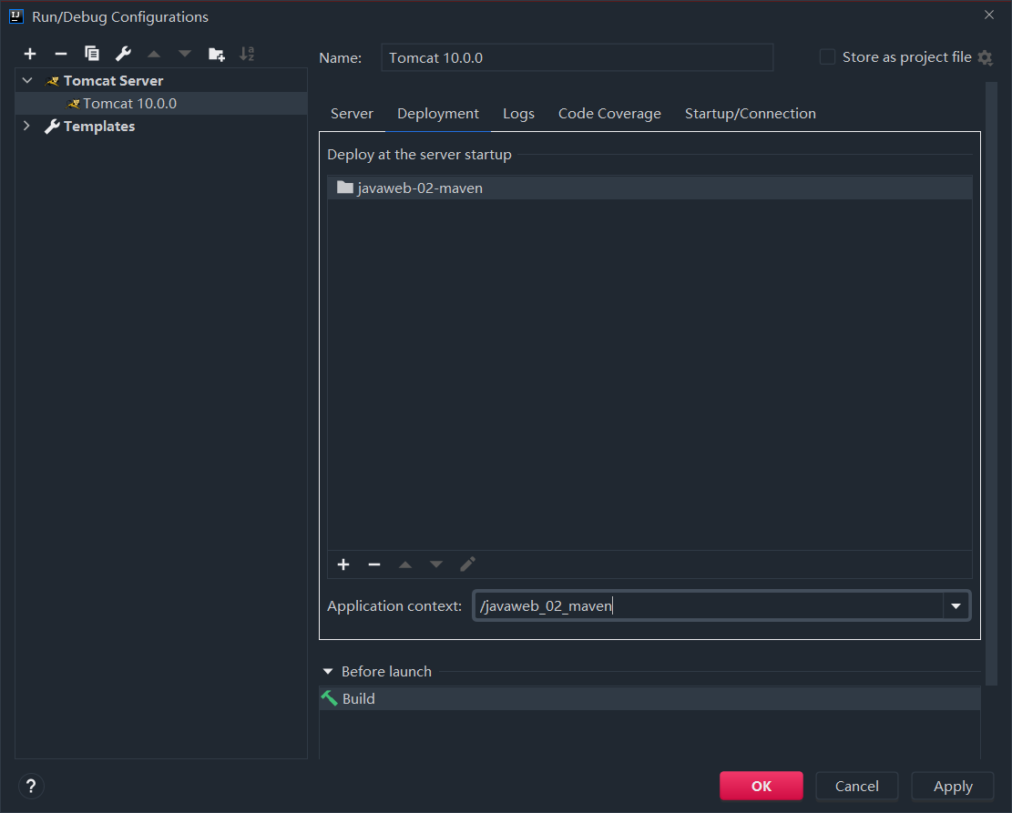Add a new run configuration
Image resolution: width=1012 pixels, height=813 pixels.
pyautogui.click(x=30, y=55)
